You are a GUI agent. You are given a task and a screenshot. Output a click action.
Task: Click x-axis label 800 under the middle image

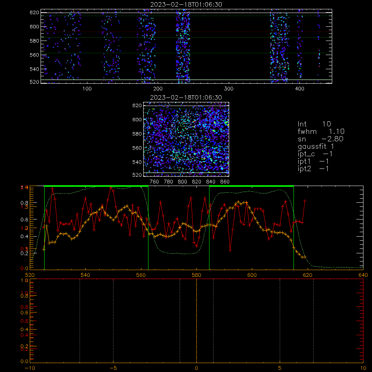click(182, 182)
